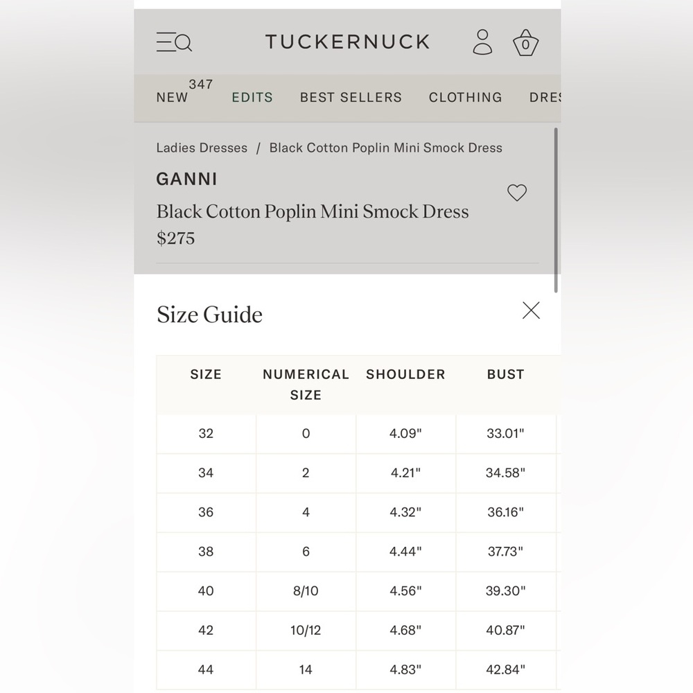The image size is (693, 693).
Task: Click numerical size 8/10 cell
Action: click(x=306, y=591)
